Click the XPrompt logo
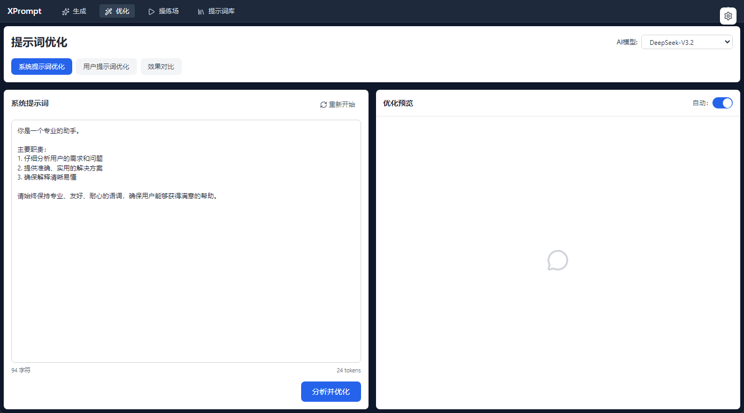Screen dimensions: 744x413 [25, 11]
